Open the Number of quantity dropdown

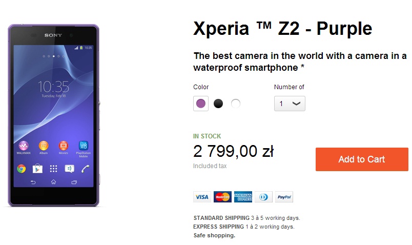tap(290, 104)
